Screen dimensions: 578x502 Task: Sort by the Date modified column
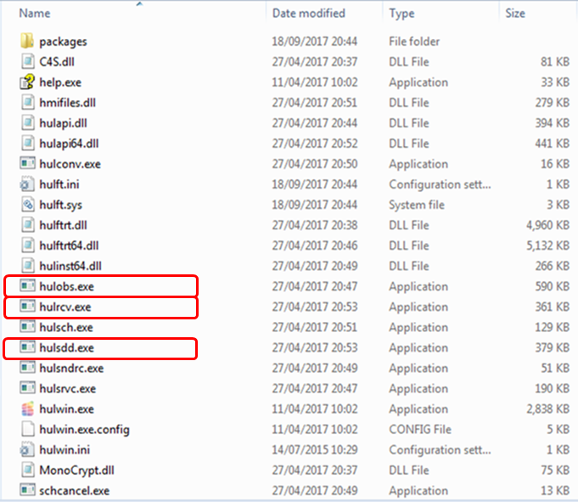tap(309, 14)
